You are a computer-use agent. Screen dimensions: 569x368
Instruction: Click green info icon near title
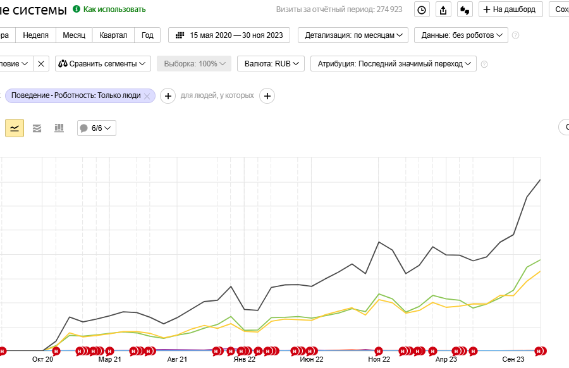click(x=76, y=9)
